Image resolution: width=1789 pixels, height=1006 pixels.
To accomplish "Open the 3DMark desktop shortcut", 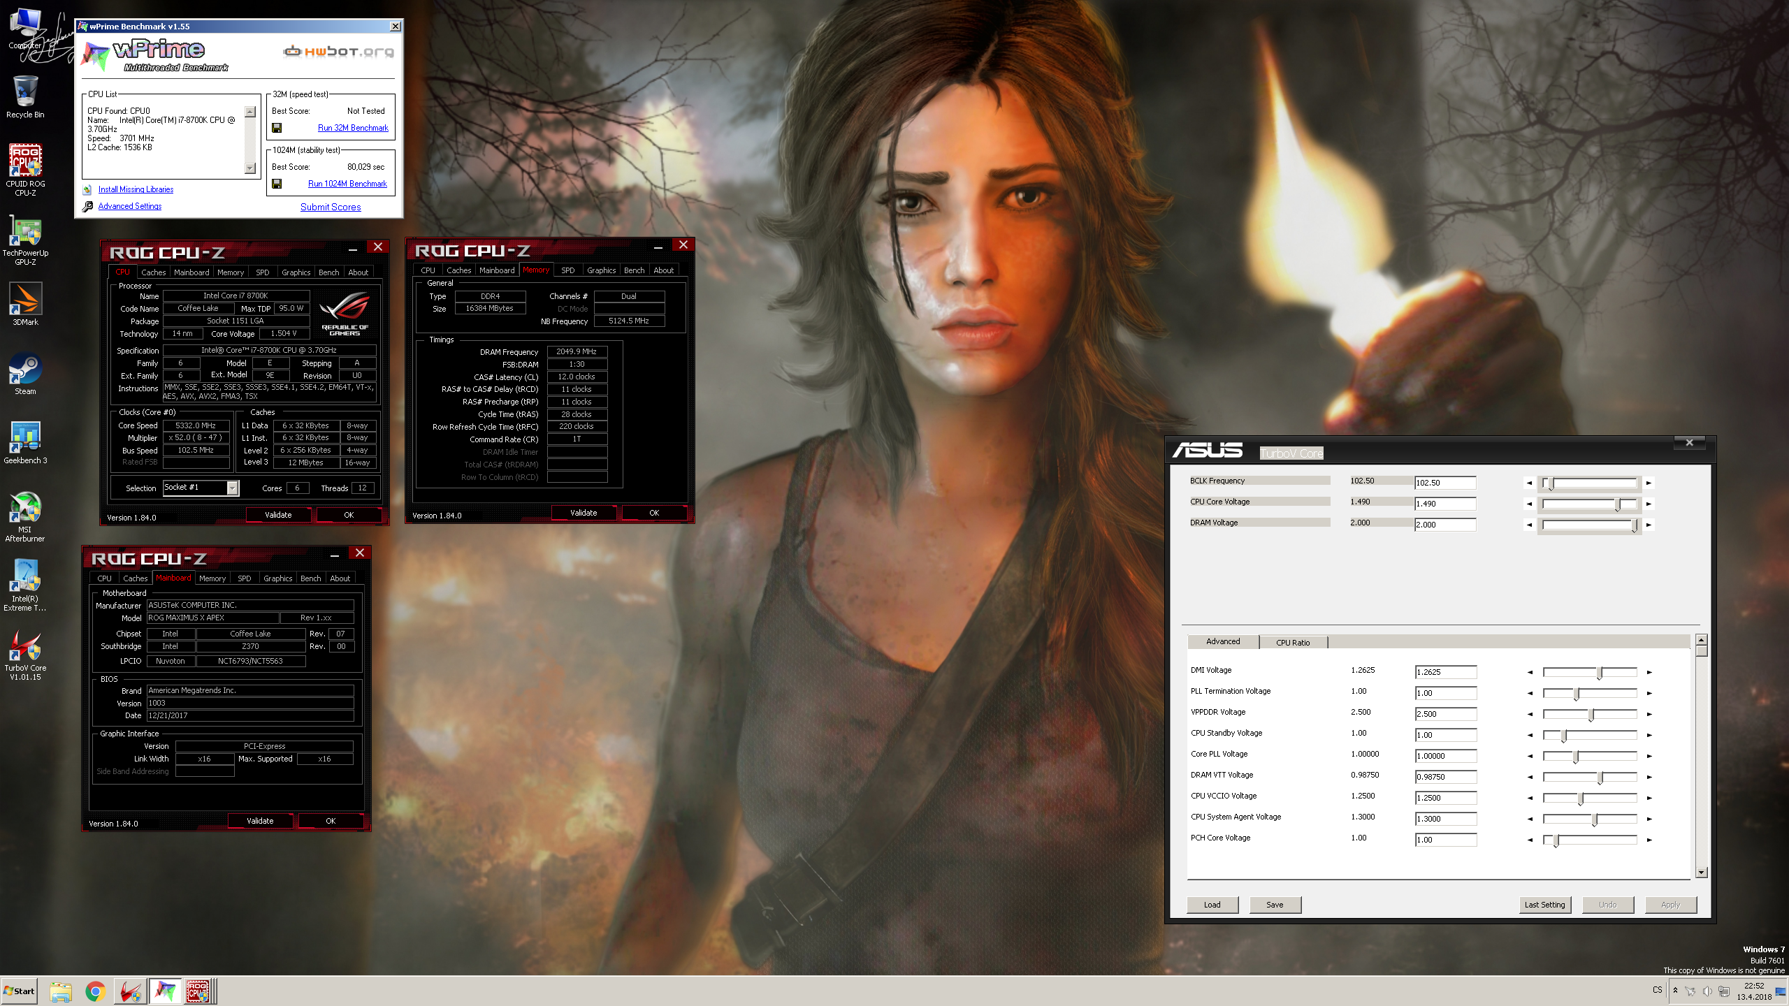I will (x=25, y=304).
